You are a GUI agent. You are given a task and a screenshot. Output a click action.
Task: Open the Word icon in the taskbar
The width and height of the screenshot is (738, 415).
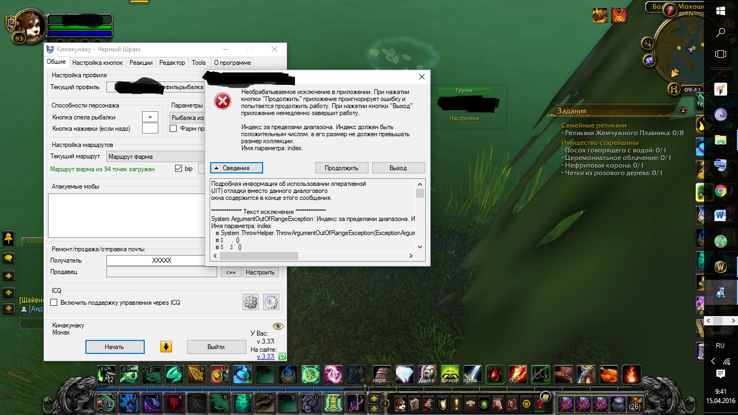pyautogui.click(x=721, y=216)
